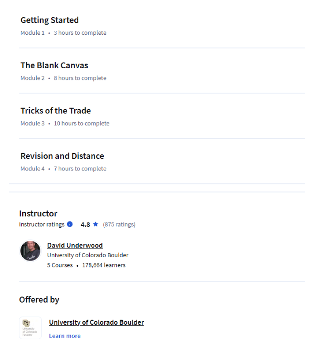Click the University of Colorado Boulder logo
The height and width of the screenshot is (353, 323).
point(30,328)
